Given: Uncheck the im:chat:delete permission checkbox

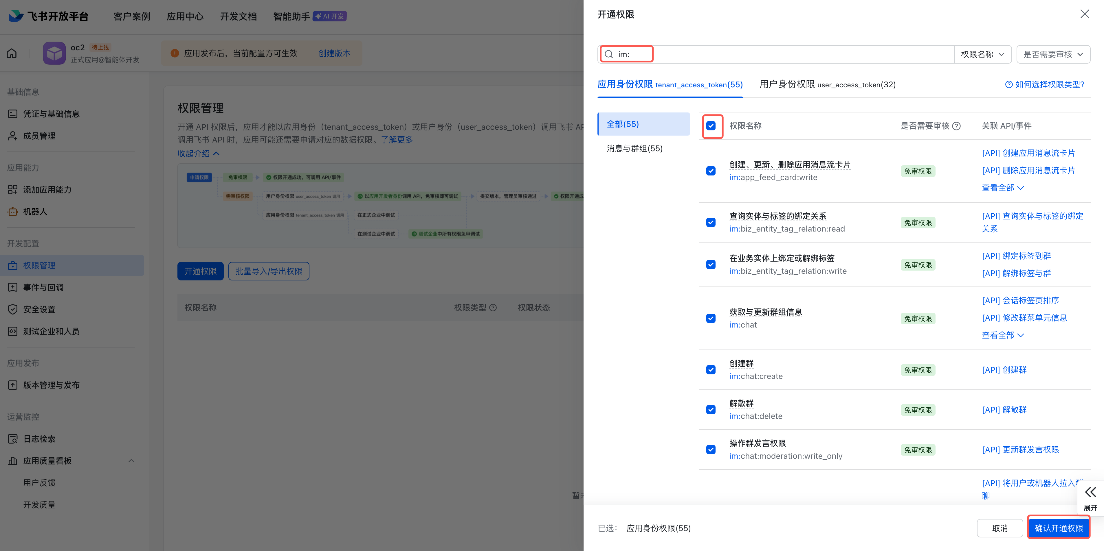Looking at the screenshot, I should pyautogui.click(x=711, y=409).
